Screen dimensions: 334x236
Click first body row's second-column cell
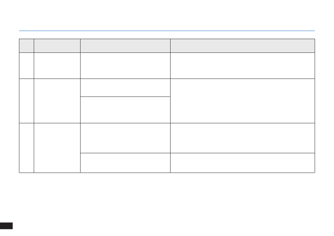click(57, 66)
